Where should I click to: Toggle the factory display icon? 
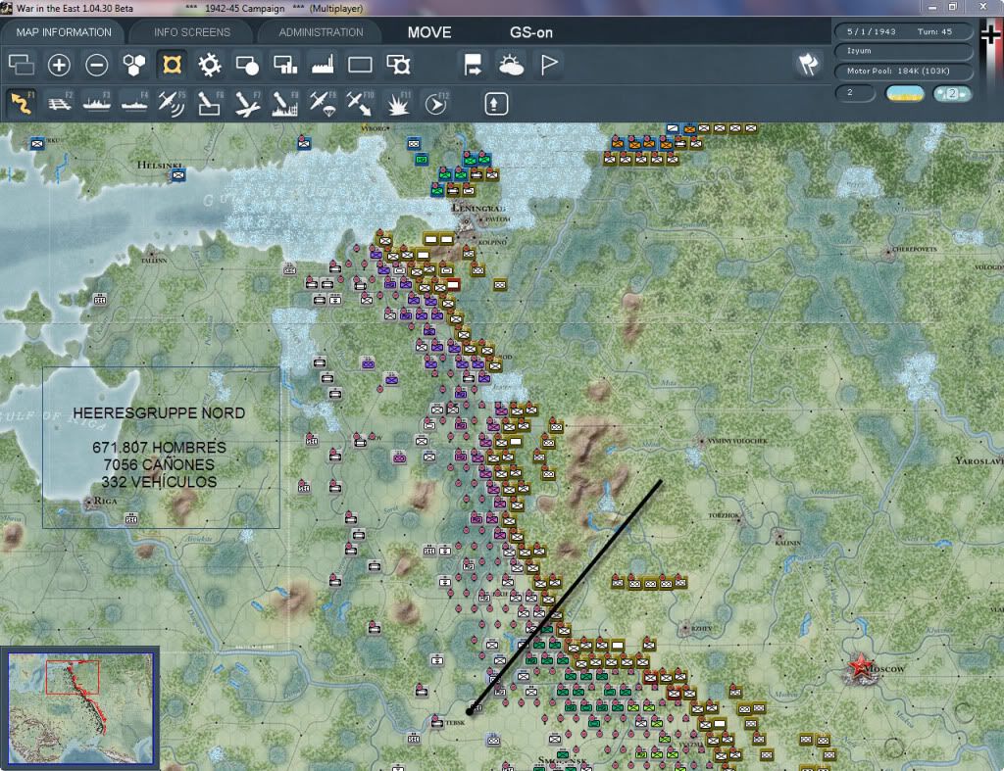323,65
